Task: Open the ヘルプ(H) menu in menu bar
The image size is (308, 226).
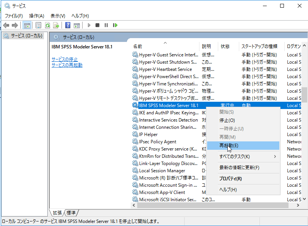Action: pos(80,16)
